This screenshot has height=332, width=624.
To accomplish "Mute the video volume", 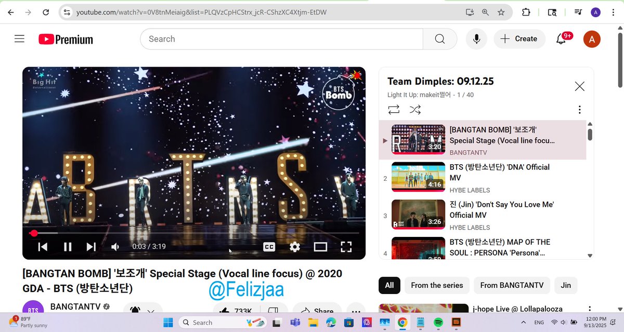I will tap(115, 247).
